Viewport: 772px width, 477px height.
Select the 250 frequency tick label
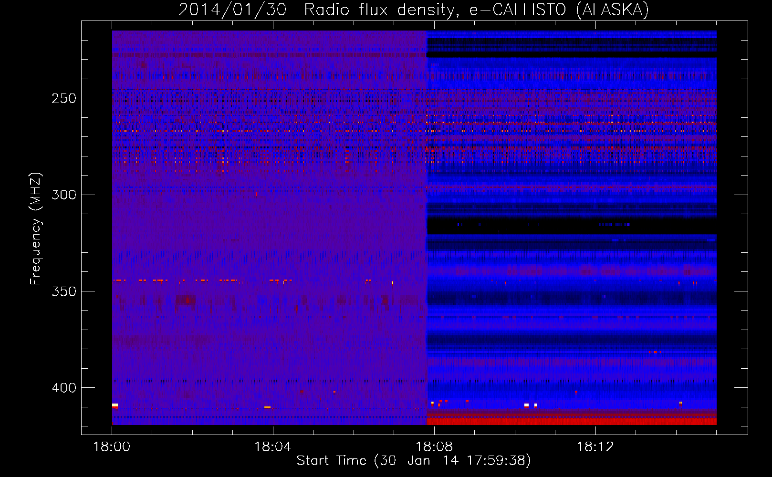(x=64, y=98)
